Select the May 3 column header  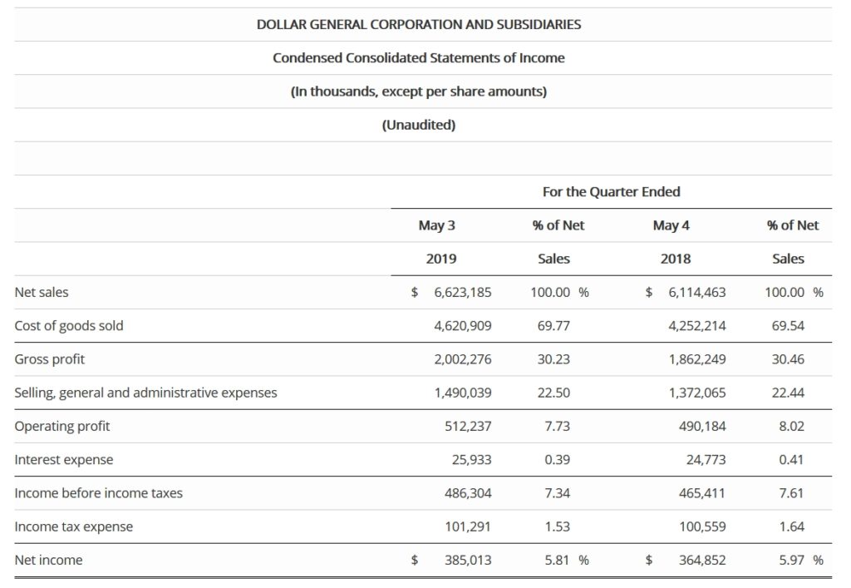tap(440, 225)
